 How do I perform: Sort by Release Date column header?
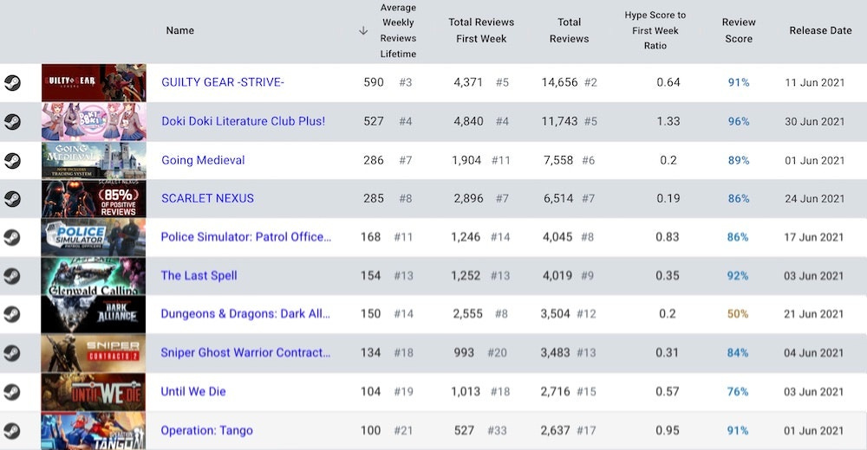point(820,30)
